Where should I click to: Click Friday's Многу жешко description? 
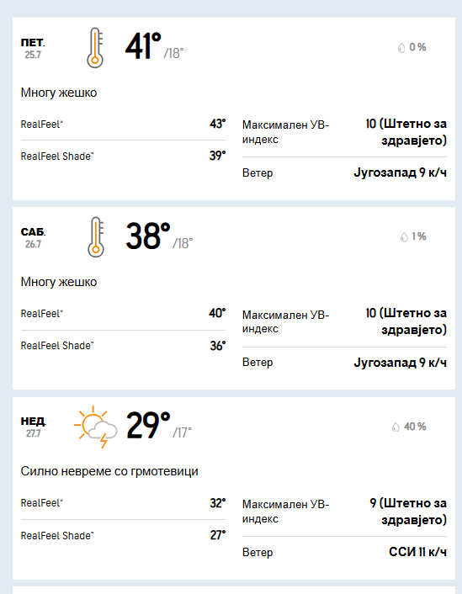tap(59, 93)
